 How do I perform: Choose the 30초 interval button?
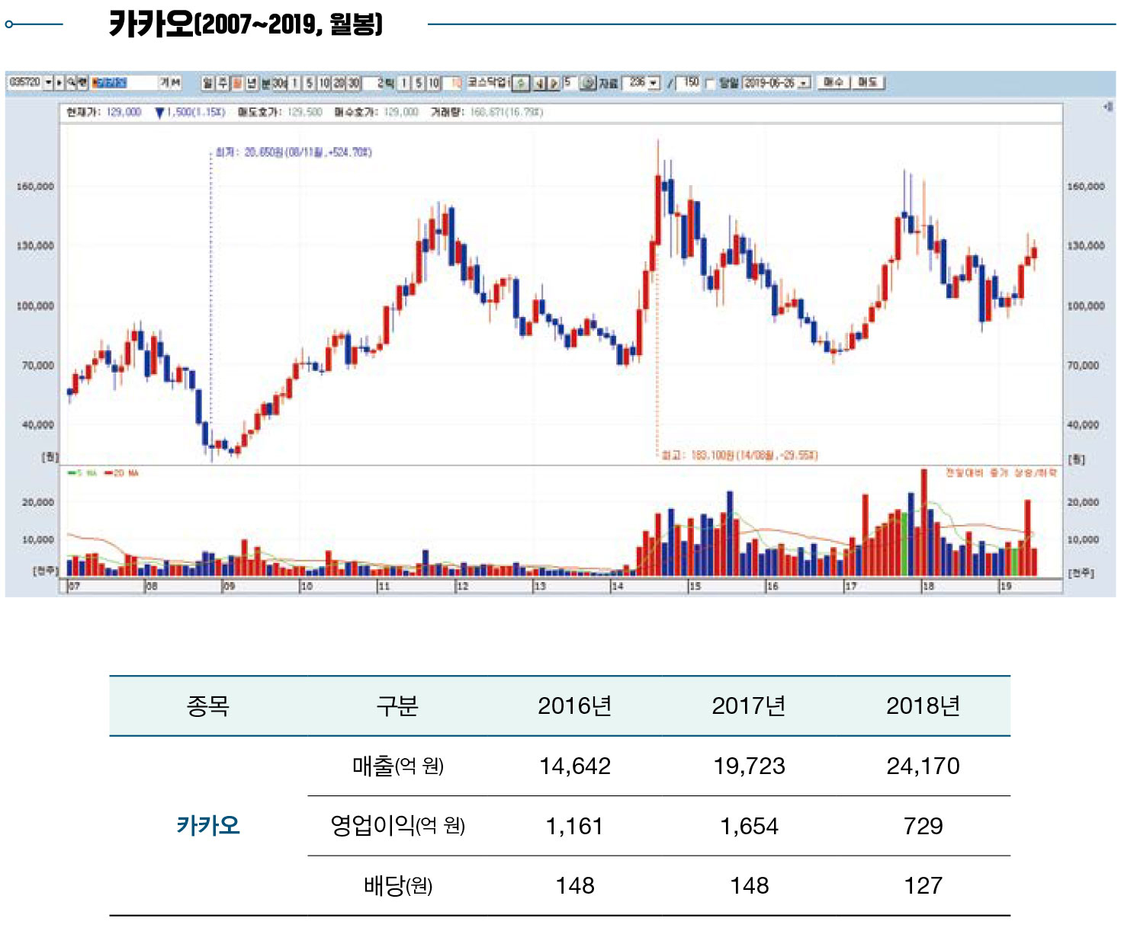pos(279,83)
